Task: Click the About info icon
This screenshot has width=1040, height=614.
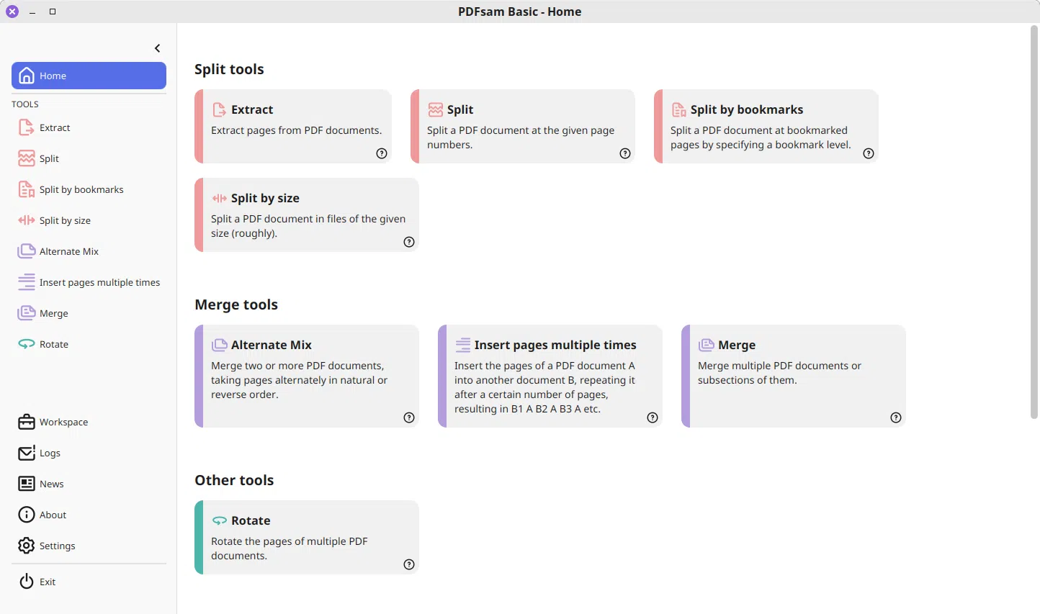Action: pyautogui.click(x=27, y=515)
